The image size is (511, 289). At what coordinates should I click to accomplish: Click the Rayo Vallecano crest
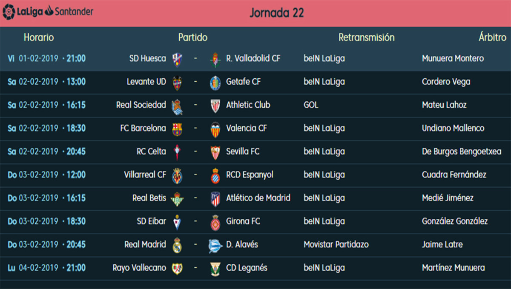pos(177,269)
